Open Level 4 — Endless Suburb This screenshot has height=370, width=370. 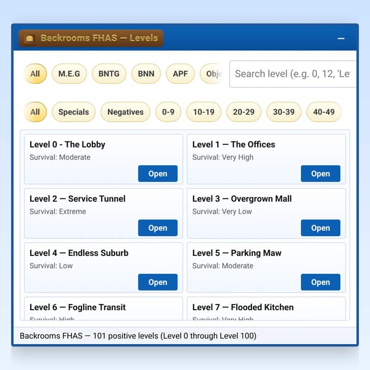click(158, 282)
